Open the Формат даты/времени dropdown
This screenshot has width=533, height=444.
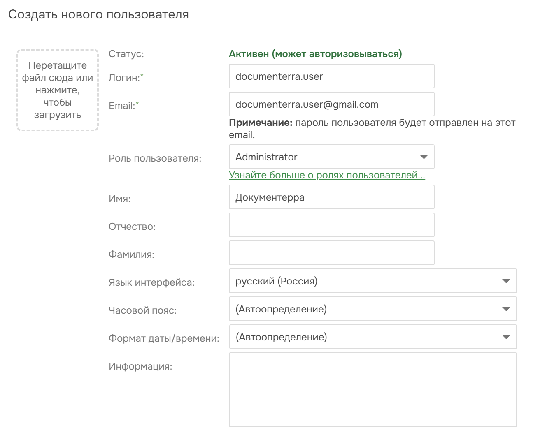tap(372, 337)
